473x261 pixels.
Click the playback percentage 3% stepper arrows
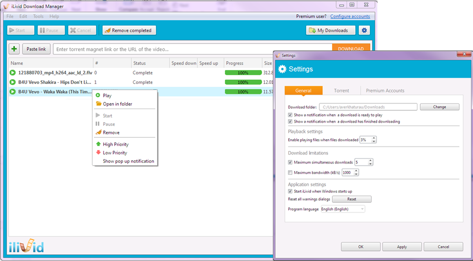coord(374,140)
